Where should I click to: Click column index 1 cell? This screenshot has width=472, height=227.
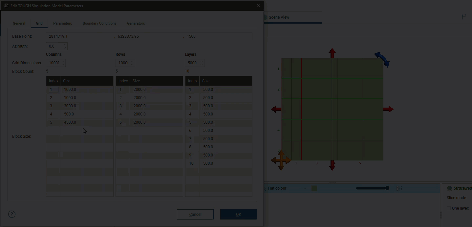pyautogui.click(x=54, y=90)
